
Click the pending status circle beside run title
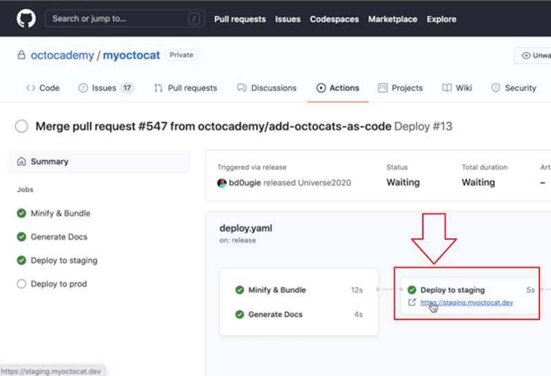[x=21, y=126]
